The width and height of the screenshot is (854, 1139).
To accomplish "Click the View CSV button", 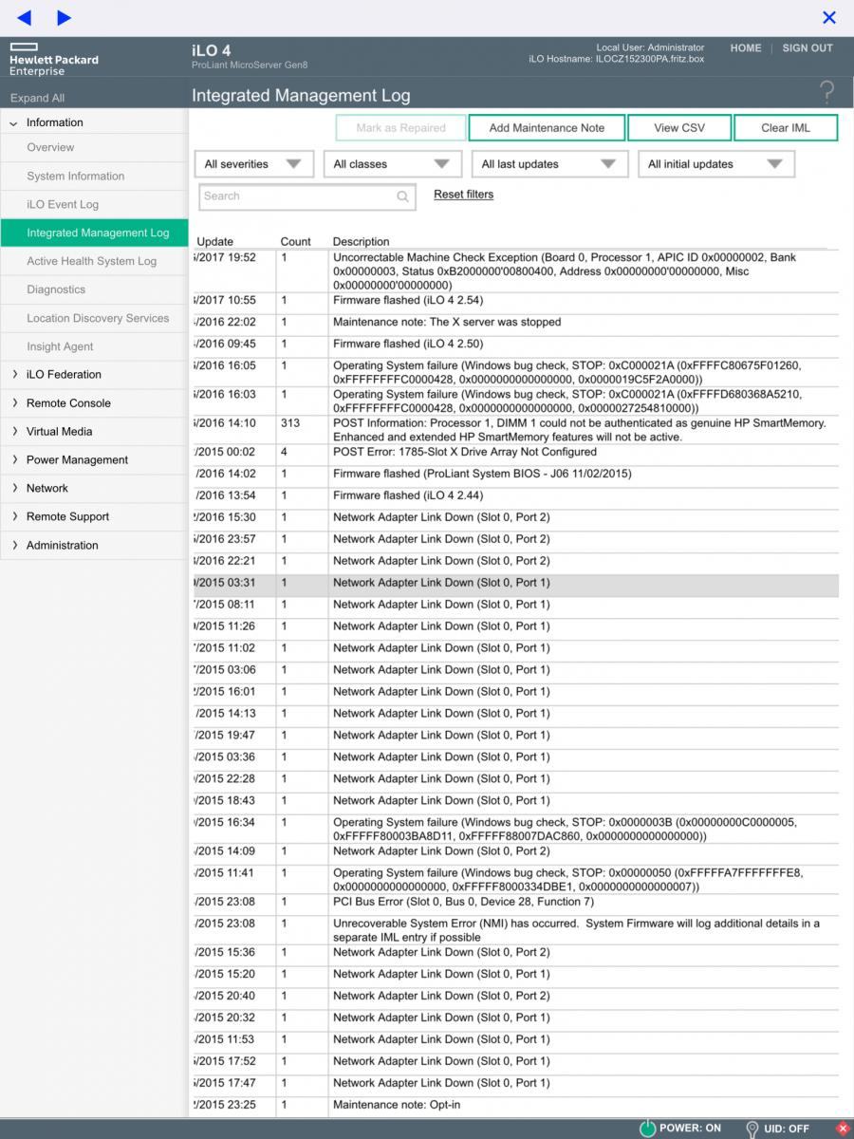I will 679,128.
